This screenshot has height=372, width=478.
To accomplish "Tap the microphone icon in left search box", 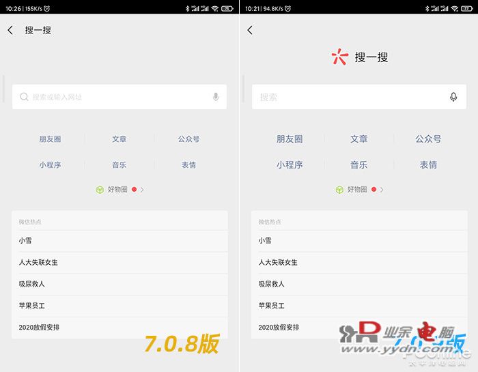I will (216, 97).
